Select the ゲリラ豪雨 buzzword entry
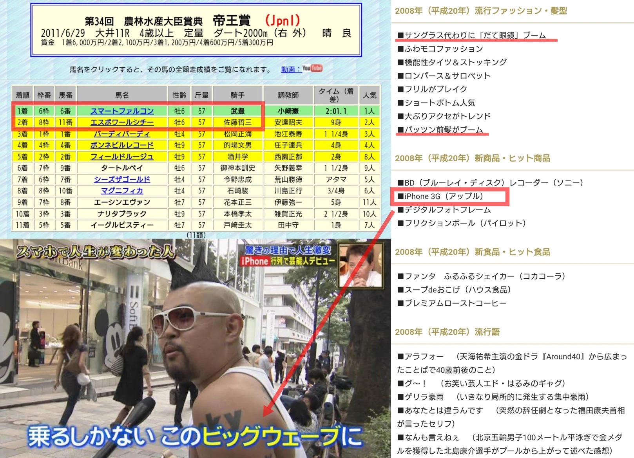This screenshot has height=458, width=634. pyautogui.click(x=493, y=397)
